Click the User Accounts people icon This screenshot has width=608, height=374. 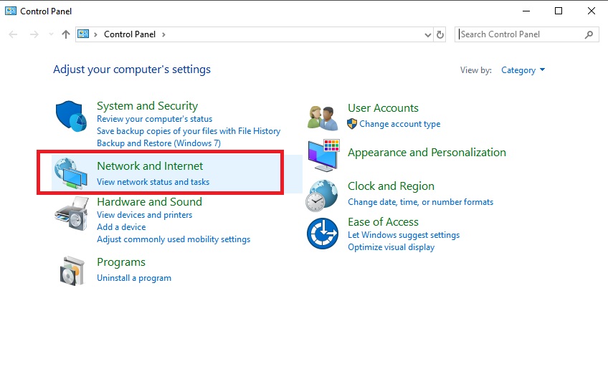pyautogui.click(x=322, y=116)
